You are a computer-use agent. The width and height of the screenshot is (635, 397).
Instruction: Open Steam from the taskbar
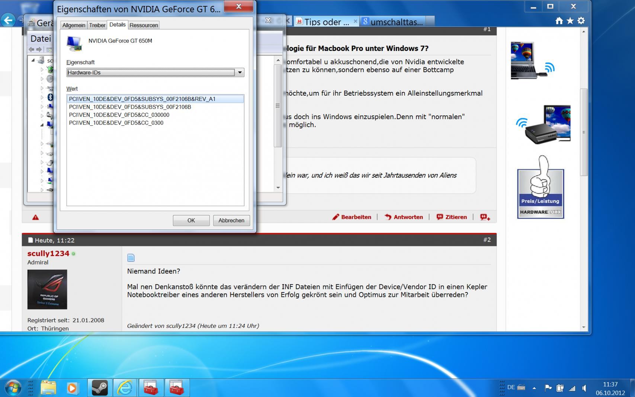point(100,388)
